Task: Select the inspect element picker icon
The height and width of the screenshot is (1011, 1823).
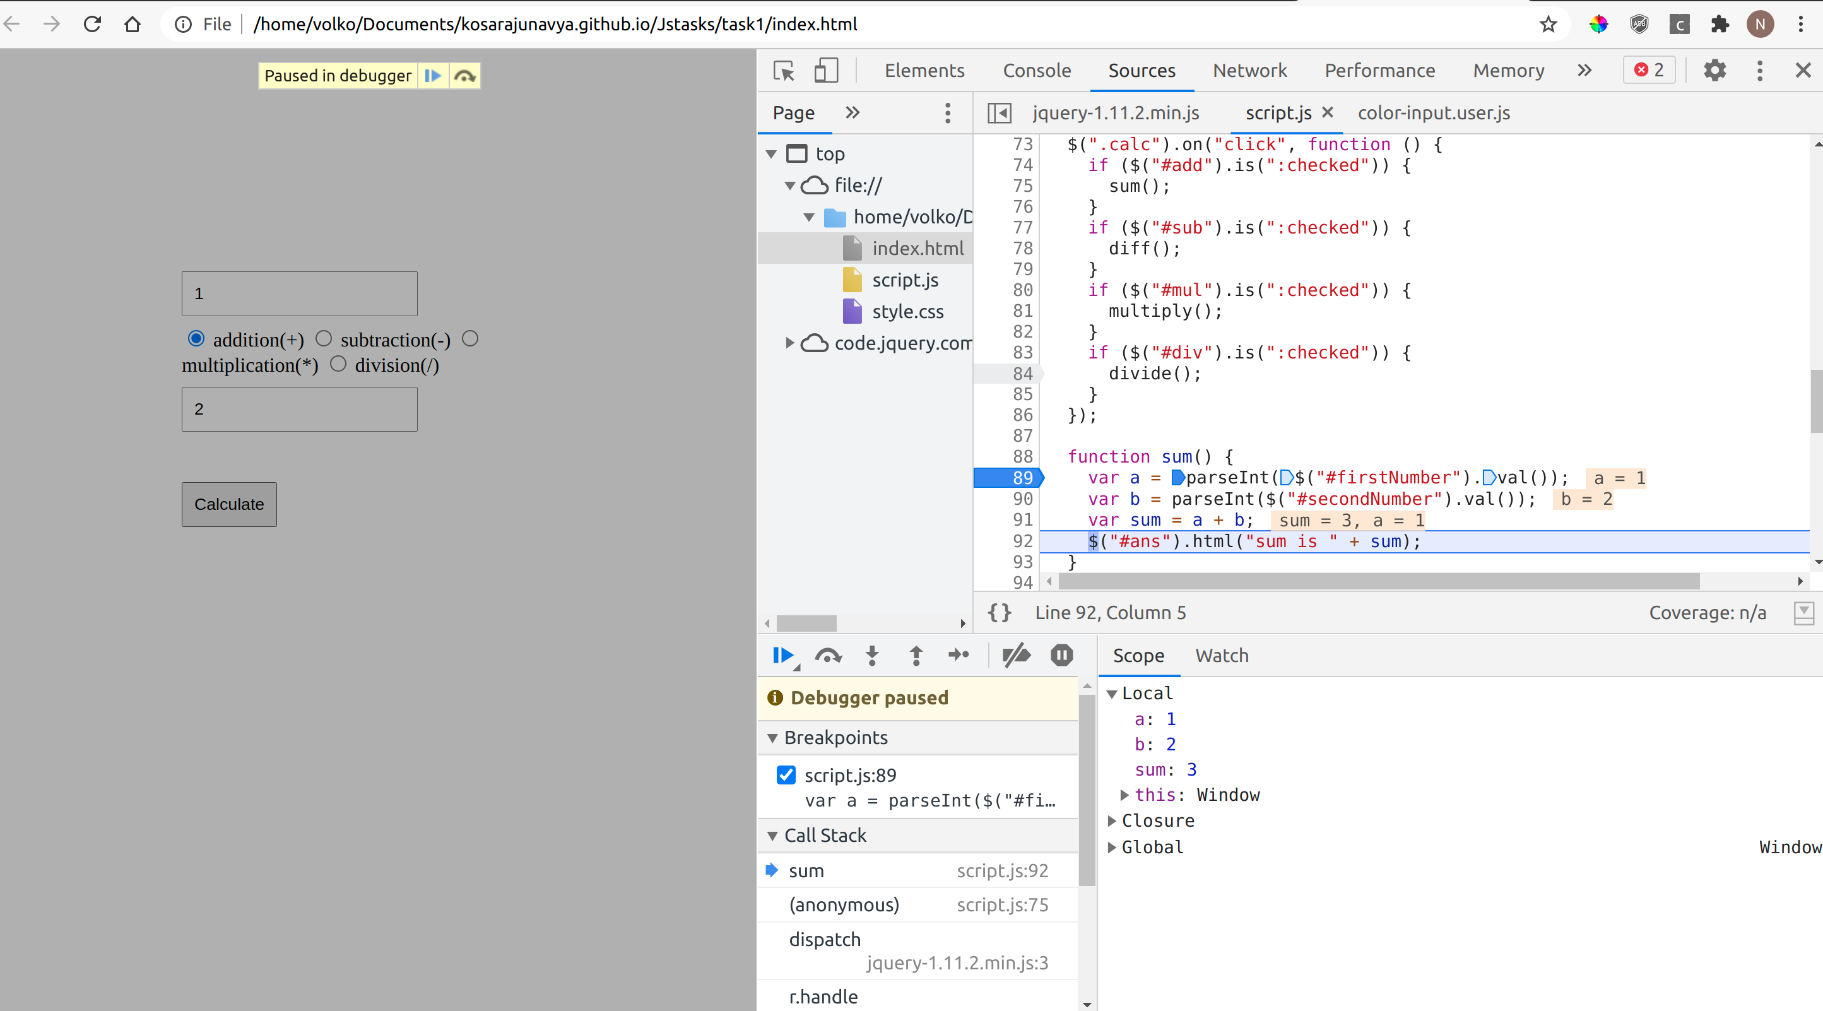Action: point(782,70)
